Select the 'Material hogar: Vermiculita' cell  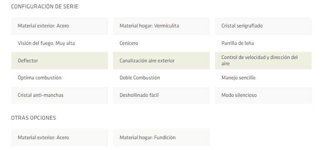coord(162,26)
